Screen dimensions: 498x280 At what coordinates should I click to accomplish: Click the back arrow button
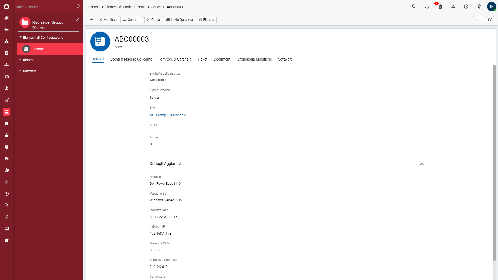91,20
